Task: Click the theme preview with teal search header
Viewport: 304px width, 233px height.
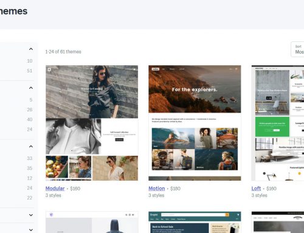Action: (x=195, y=222)
